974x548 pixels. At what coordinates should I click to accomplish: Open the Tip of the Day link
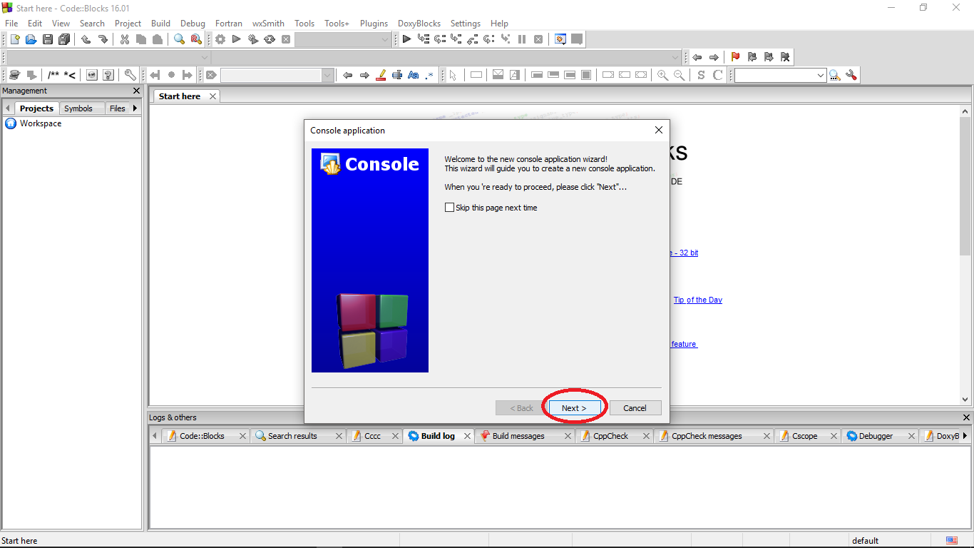pyautogui.click(x=697, y=300)
